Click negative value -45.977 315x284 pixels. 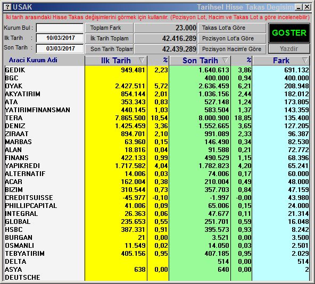(134, 198)
